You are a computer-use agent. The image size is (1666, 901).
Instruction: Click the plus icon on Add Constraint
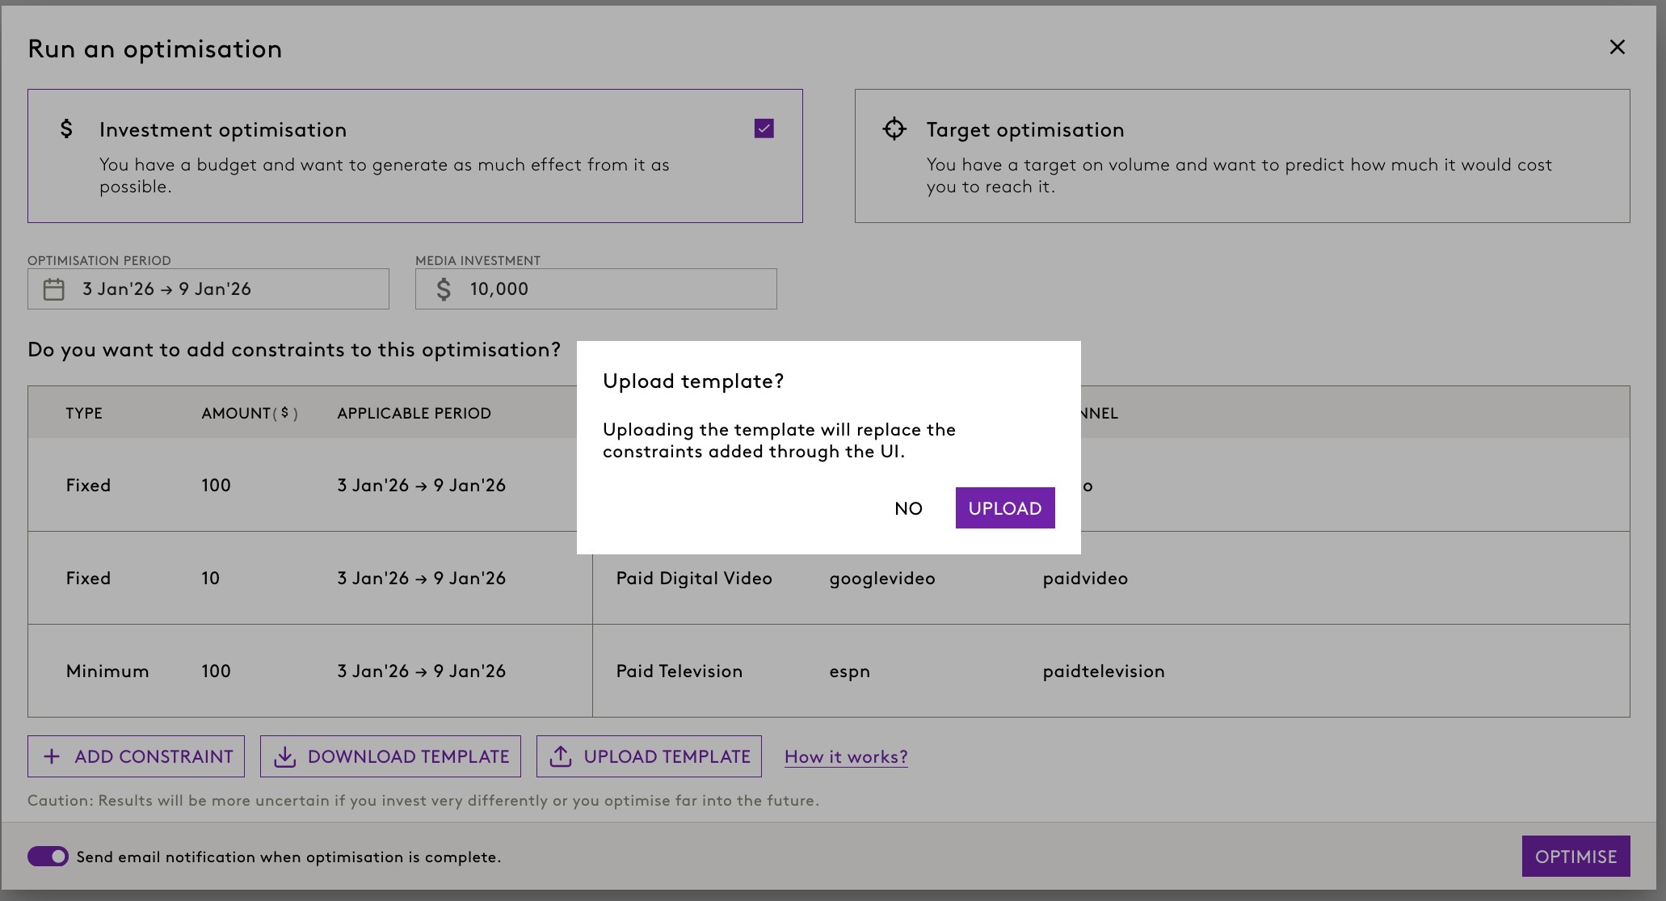click(x=52, y=756)
